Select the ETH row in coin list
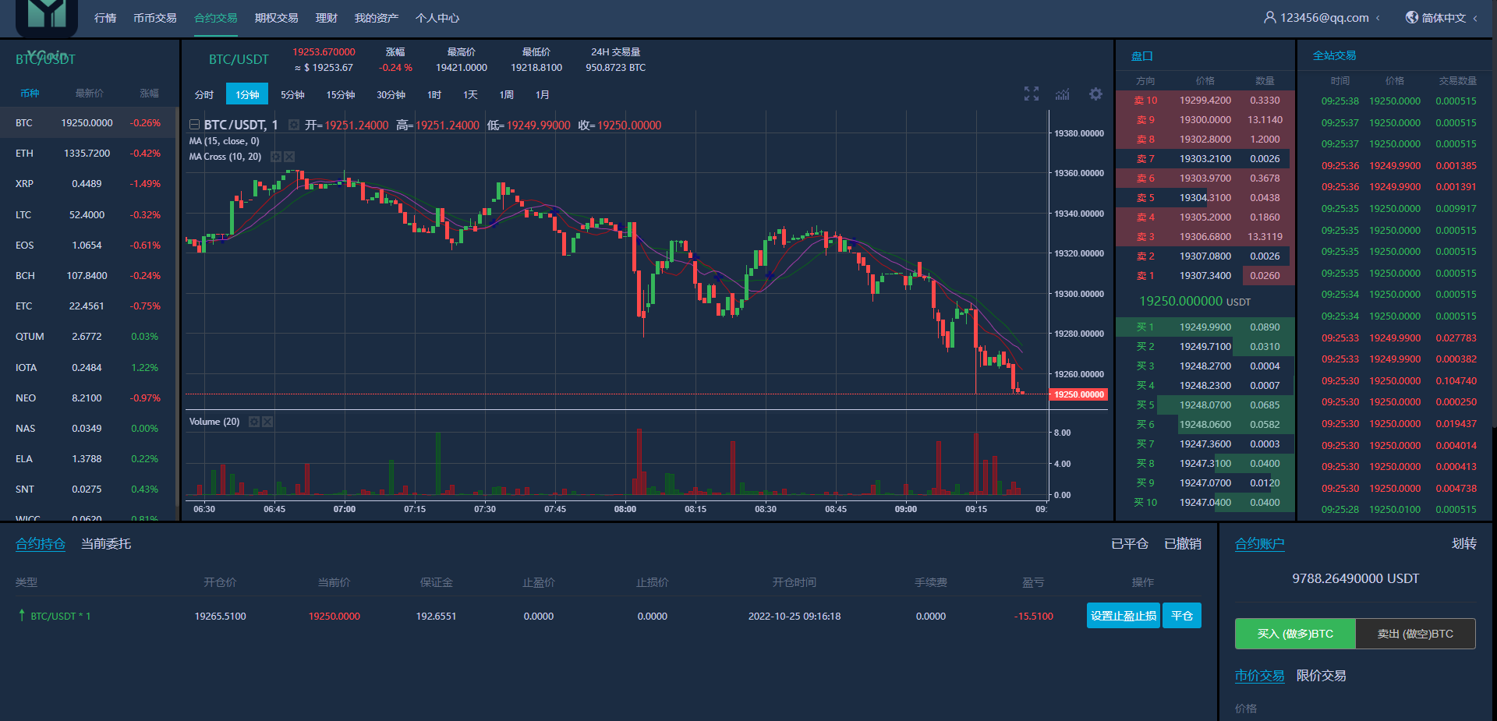 click(87, 154)
